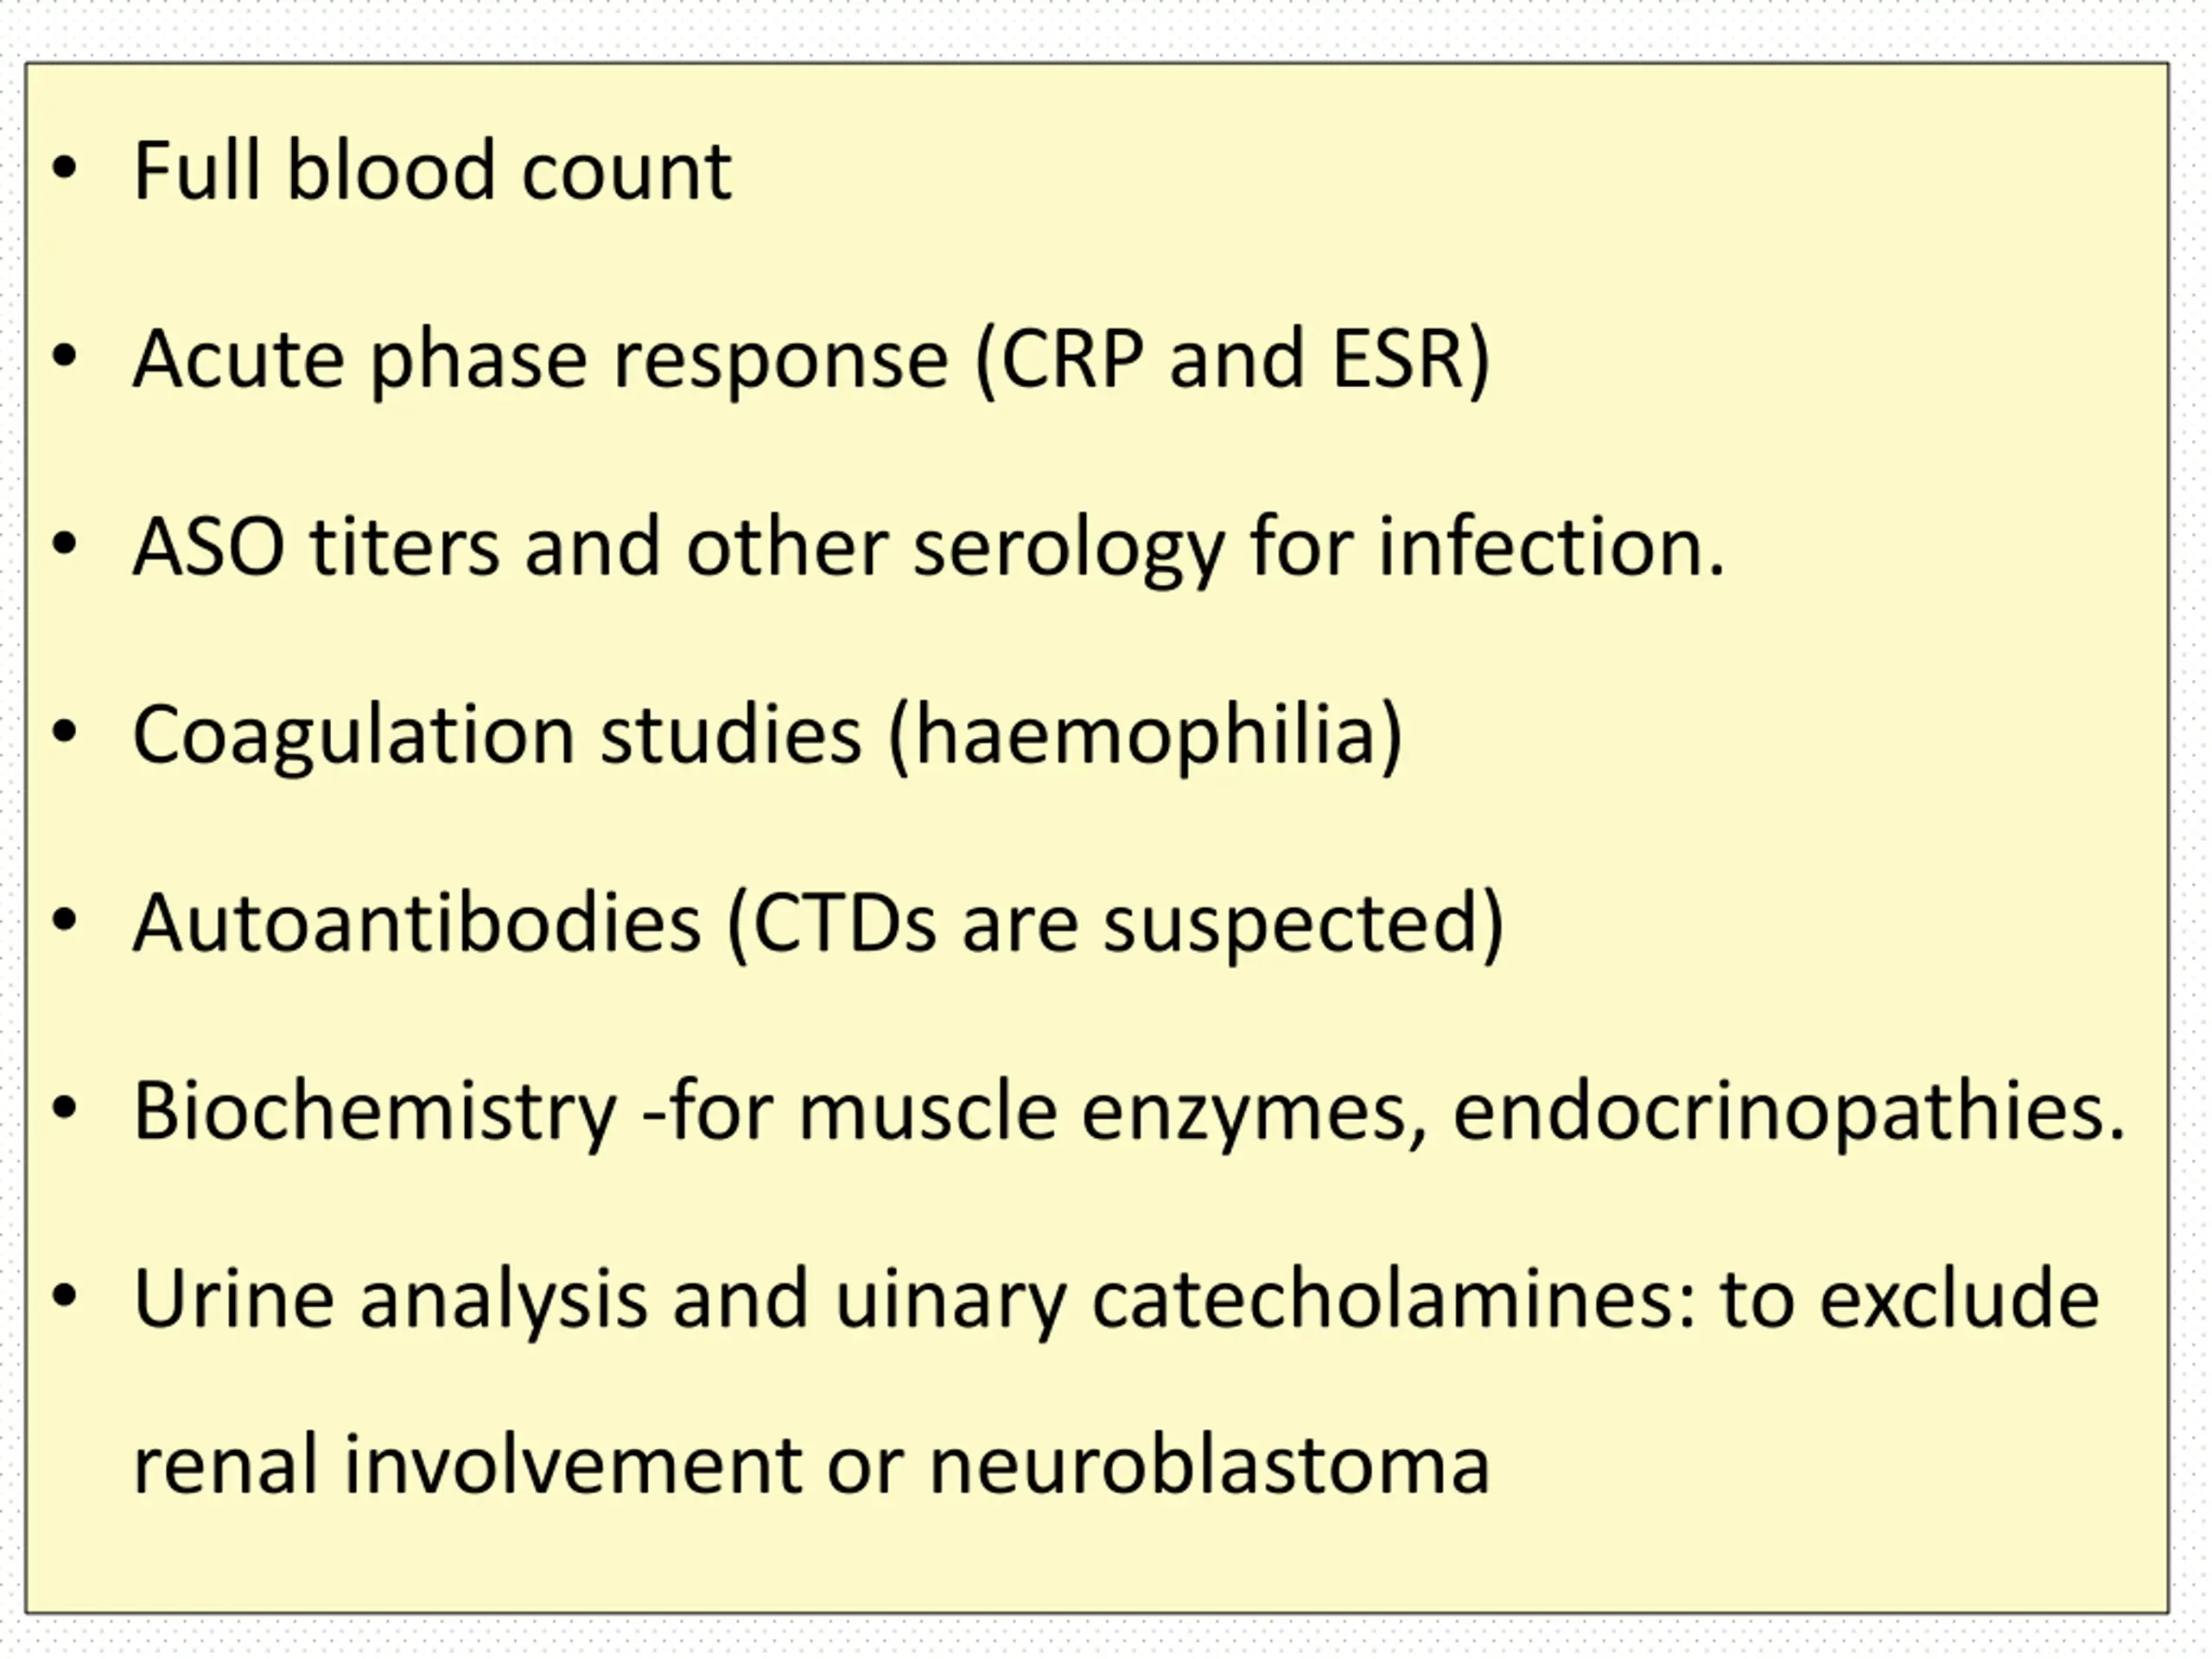The height and width of the screenshot is (1659, 2212).
Task: Click the word 'neuroblastoma' on last line
Action: coord(1210,1465)
